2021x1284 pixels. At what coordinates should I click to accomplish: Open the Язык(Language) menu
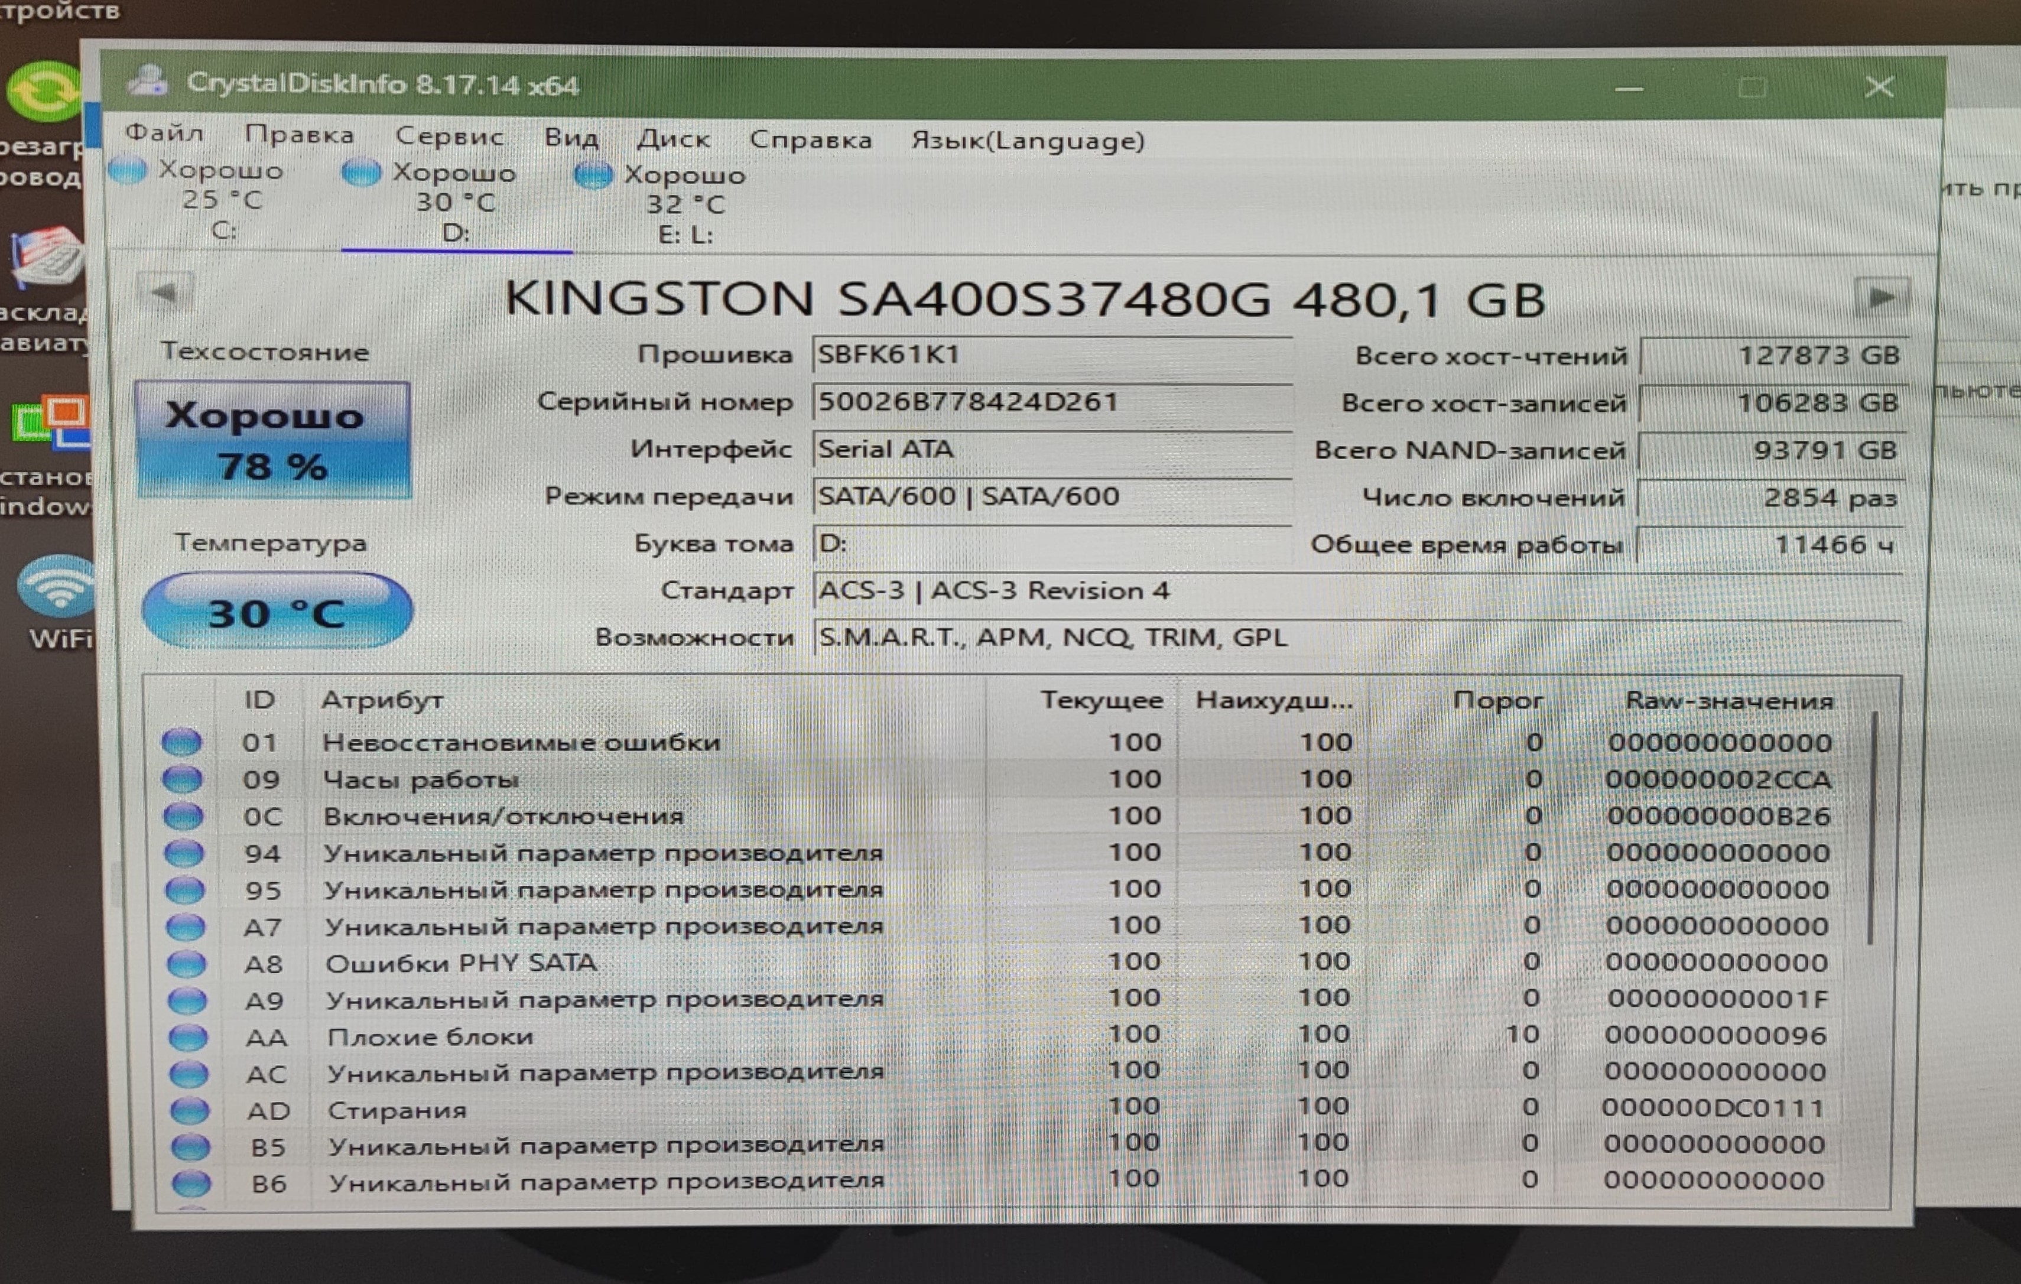tap(1028, 140)
